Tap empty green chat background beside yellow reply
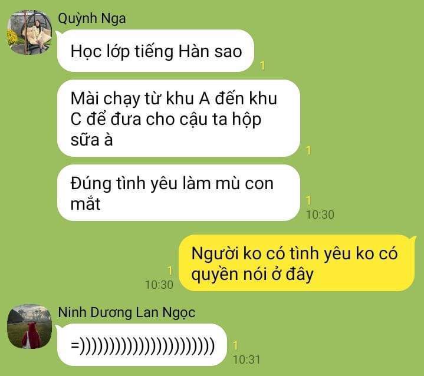This screenshot has width=424, height=376. coord(89,262)
